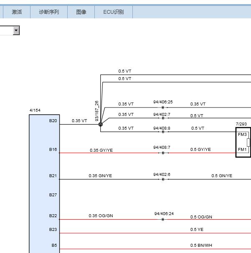Click the splice node 93/187_26
251x253 pixels.
101,124
